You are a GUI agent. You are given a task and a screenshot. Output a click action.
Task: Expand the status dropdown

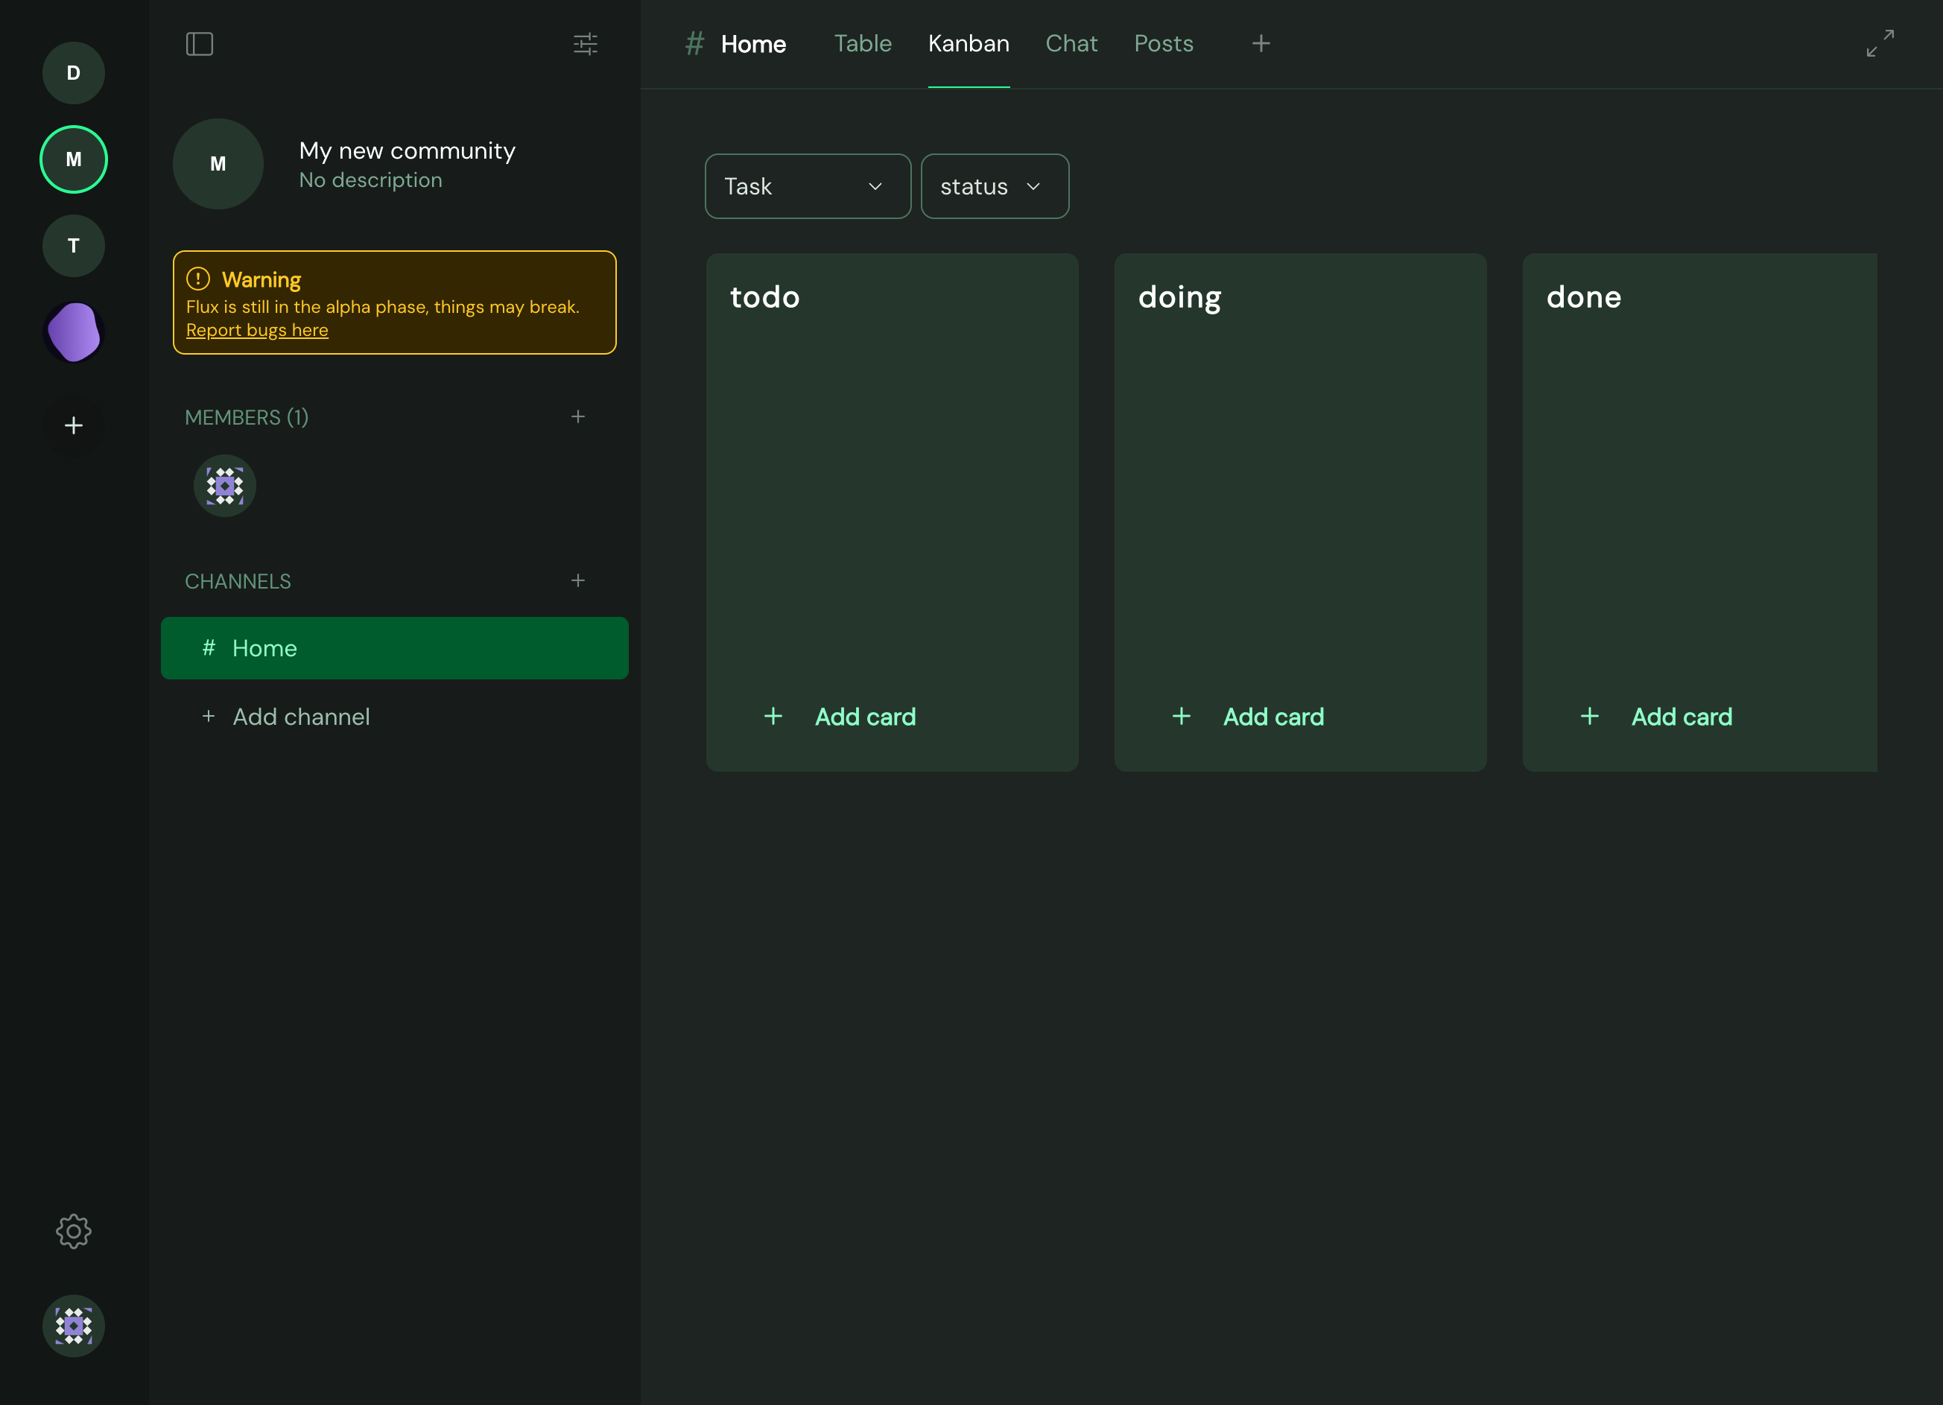pos(994,186)
